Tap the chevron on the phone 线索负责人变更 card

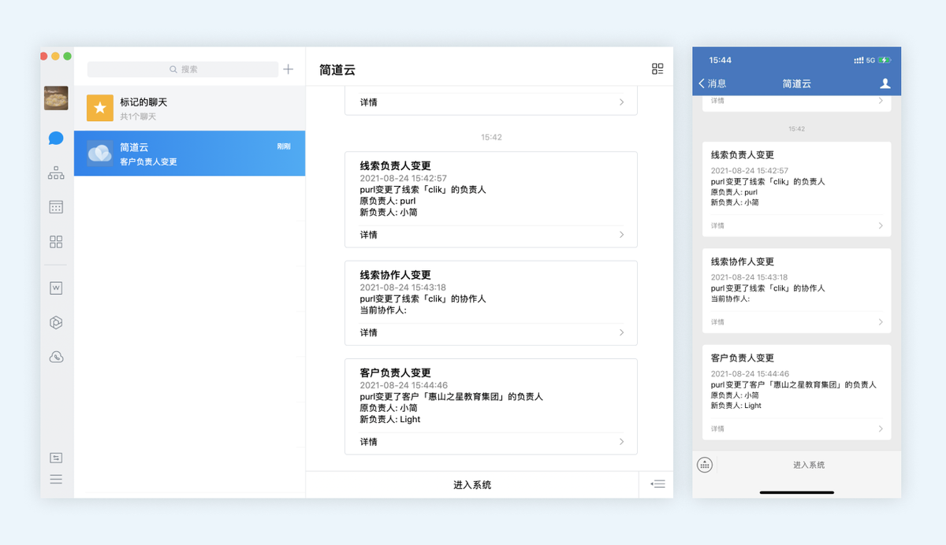881,226
